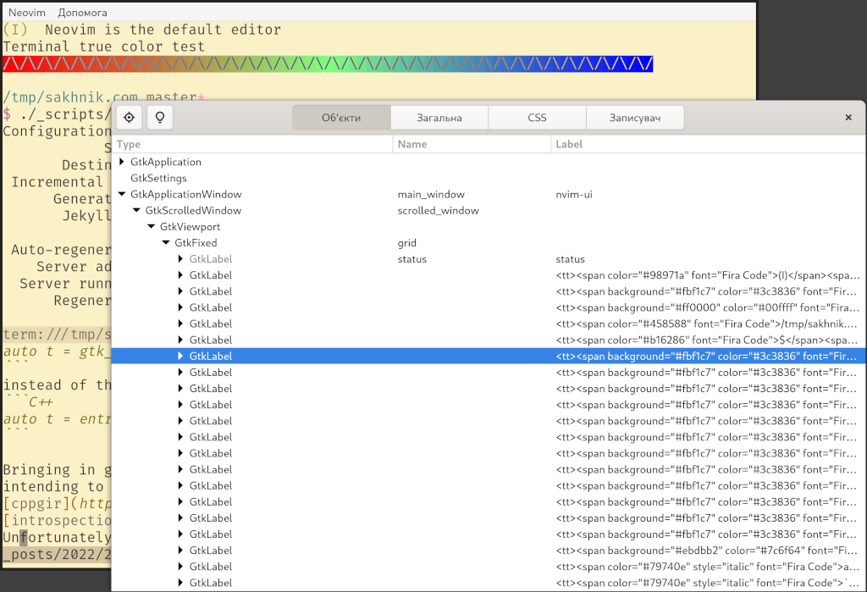Switch to the Записувач tab
Image resolution: width=867 pixels, height=592 pixels.
635,117
